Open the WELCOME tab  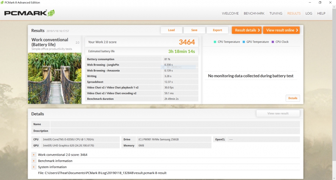(230, 13)
